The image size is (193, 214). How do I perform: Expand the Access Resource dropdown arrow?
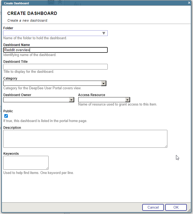coord(128,100)
